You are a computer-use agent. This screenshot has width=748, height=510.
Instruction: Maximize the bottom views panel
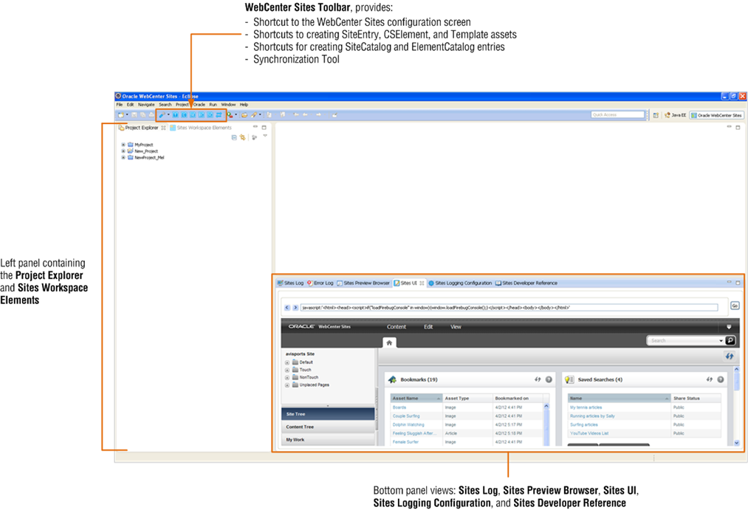tap(738, 283)
